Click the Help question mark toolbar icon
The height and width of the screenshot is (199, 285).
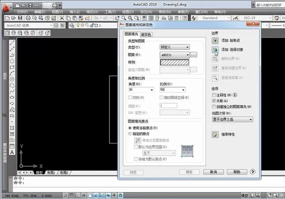(x=185, y=18)
